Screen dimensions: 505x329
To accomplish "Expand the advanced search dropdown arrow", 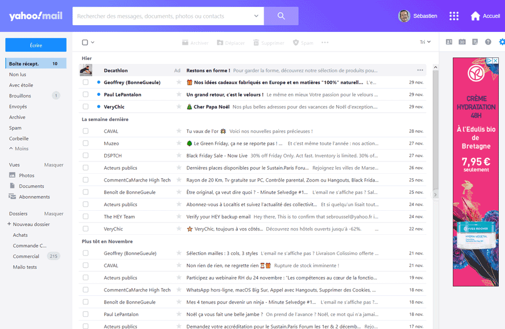I will (256, 16).
